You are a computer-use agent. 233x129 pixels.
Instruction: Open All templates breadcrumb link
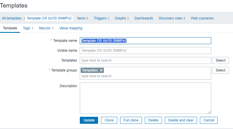click(12, 18)
